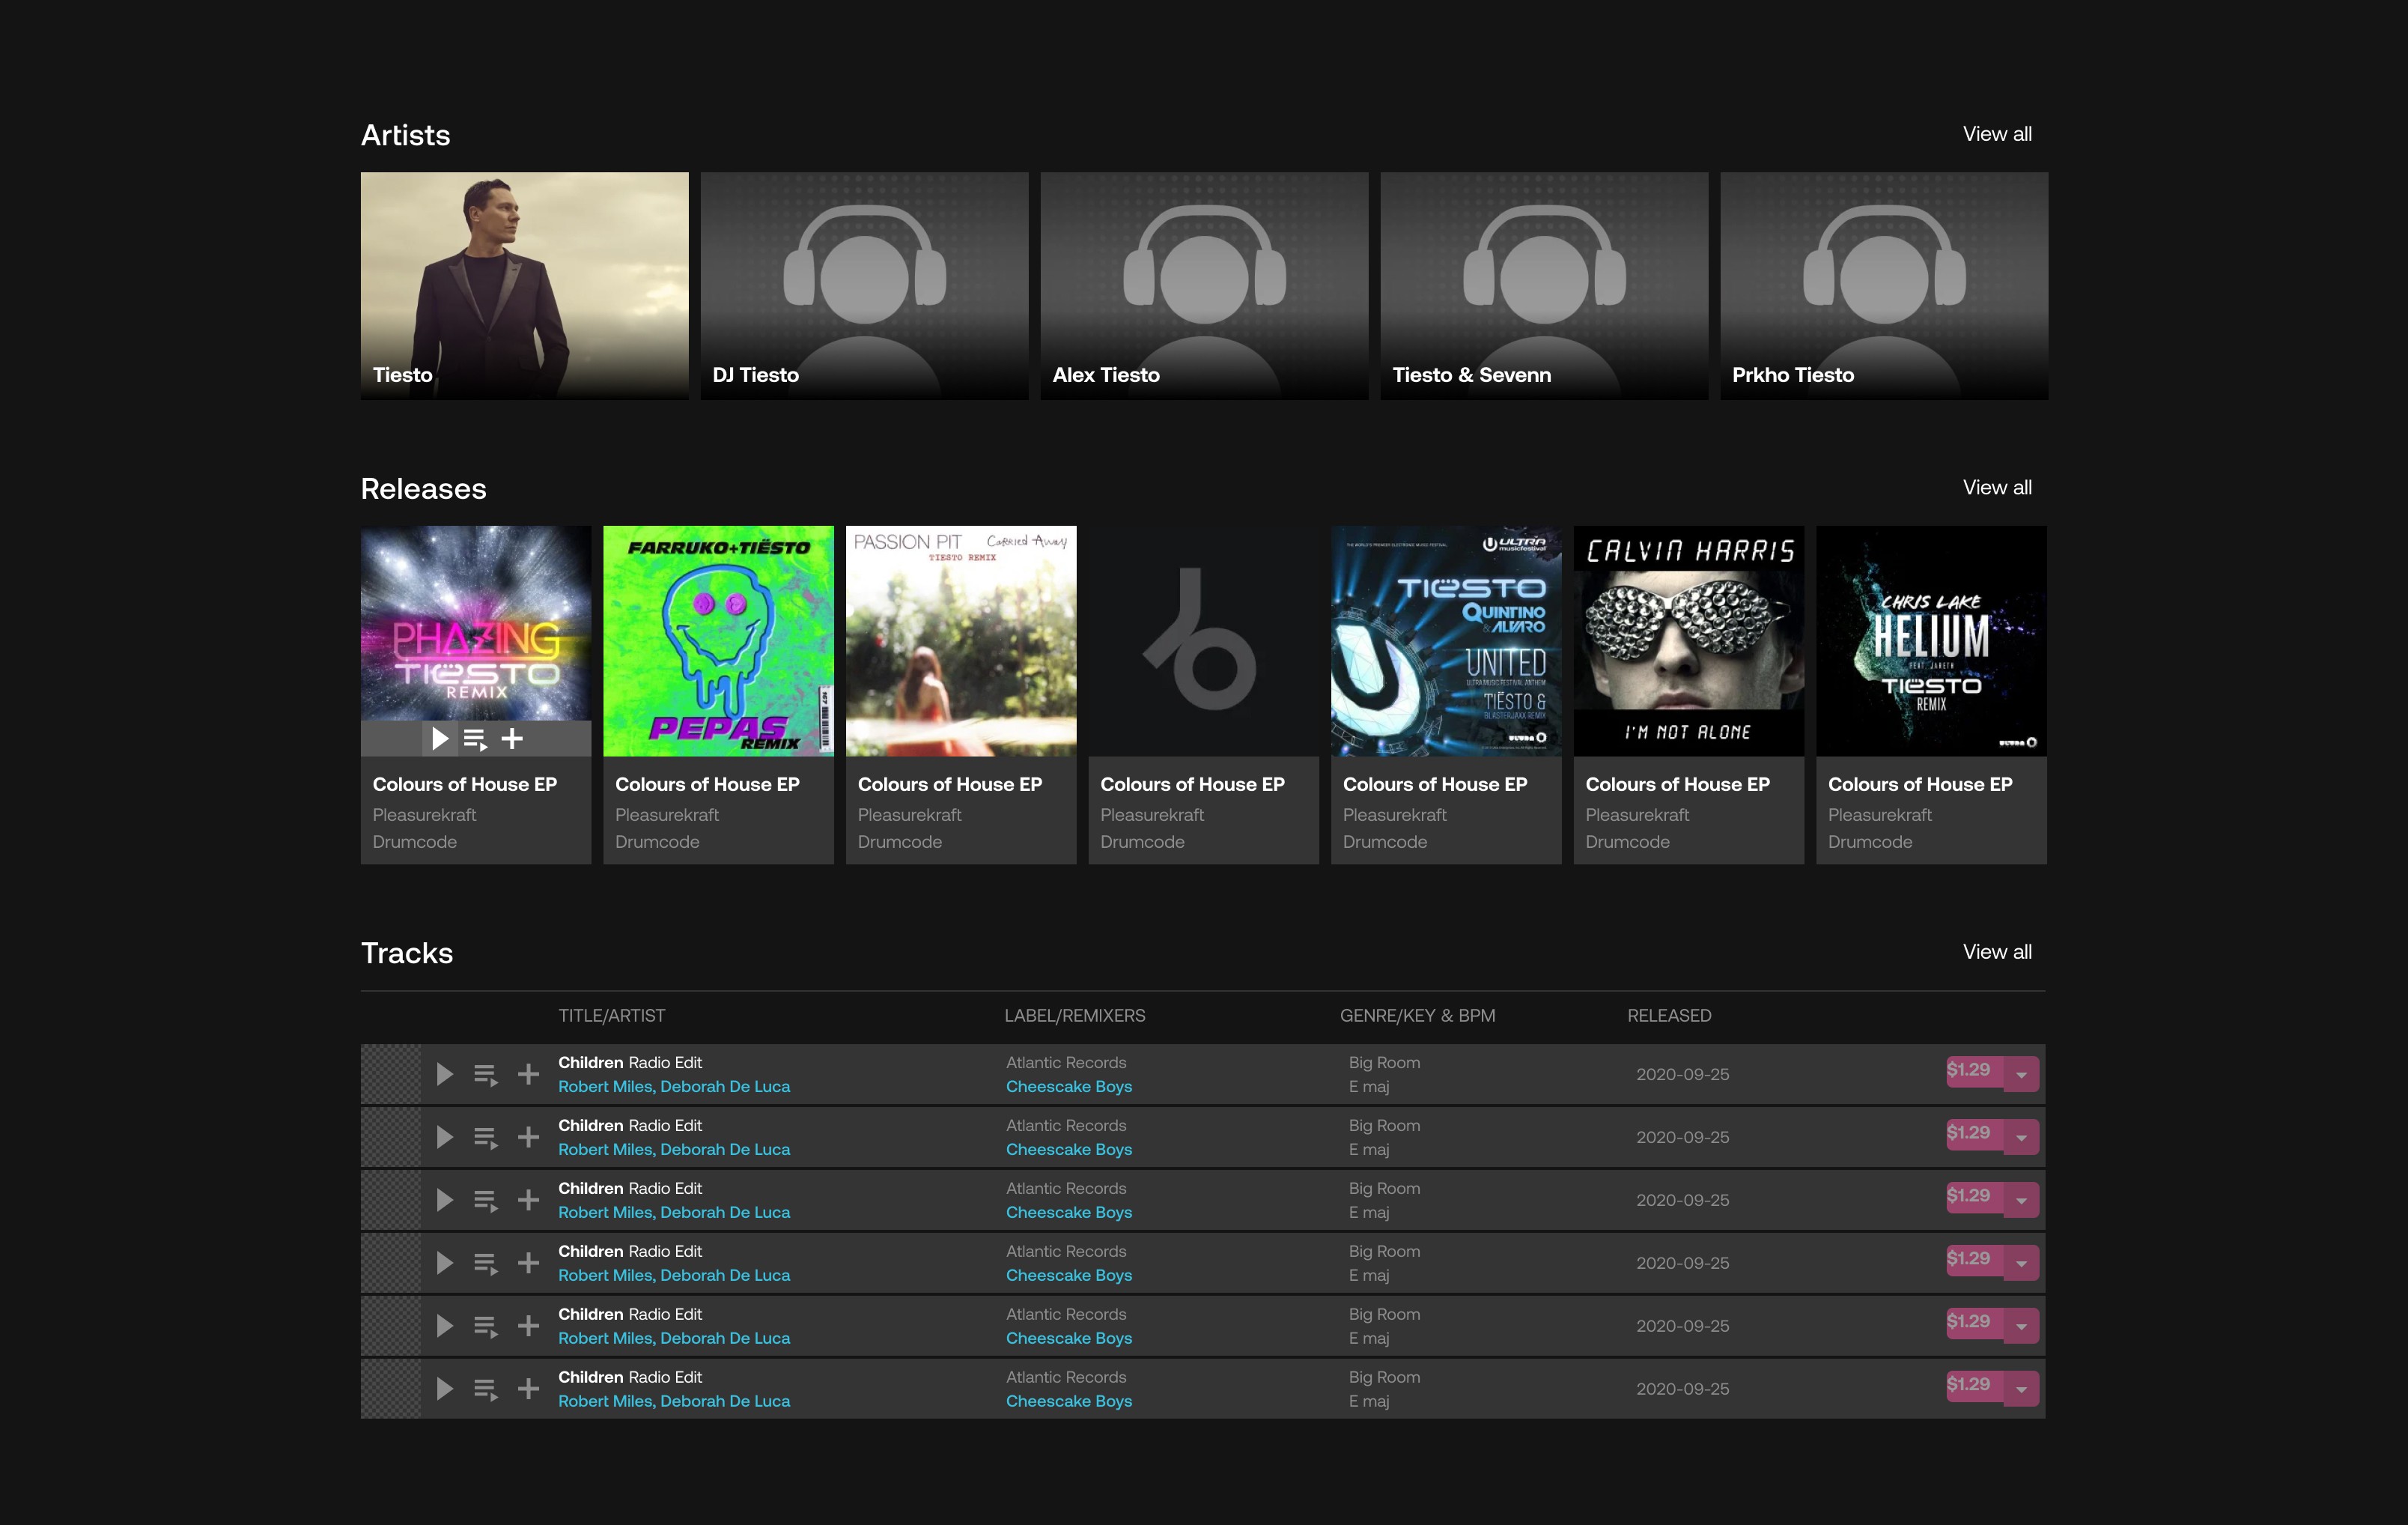Expand price dropdown arrow in third track row
Screen dimensions: 2408x1525
click(x=2021, y=1201)
